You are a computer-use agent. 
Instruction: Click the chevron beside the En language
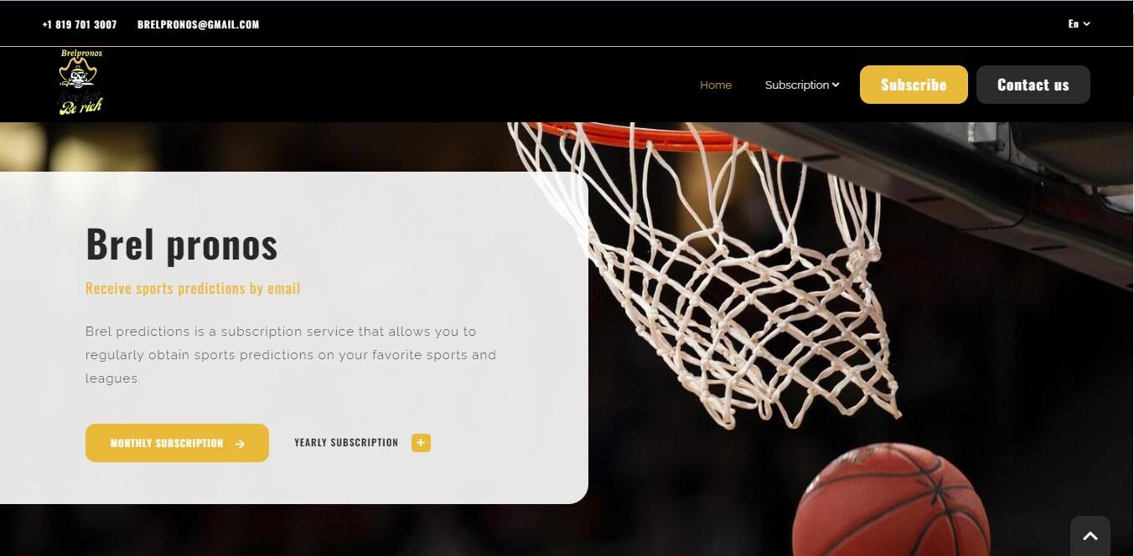[1087, 24]
